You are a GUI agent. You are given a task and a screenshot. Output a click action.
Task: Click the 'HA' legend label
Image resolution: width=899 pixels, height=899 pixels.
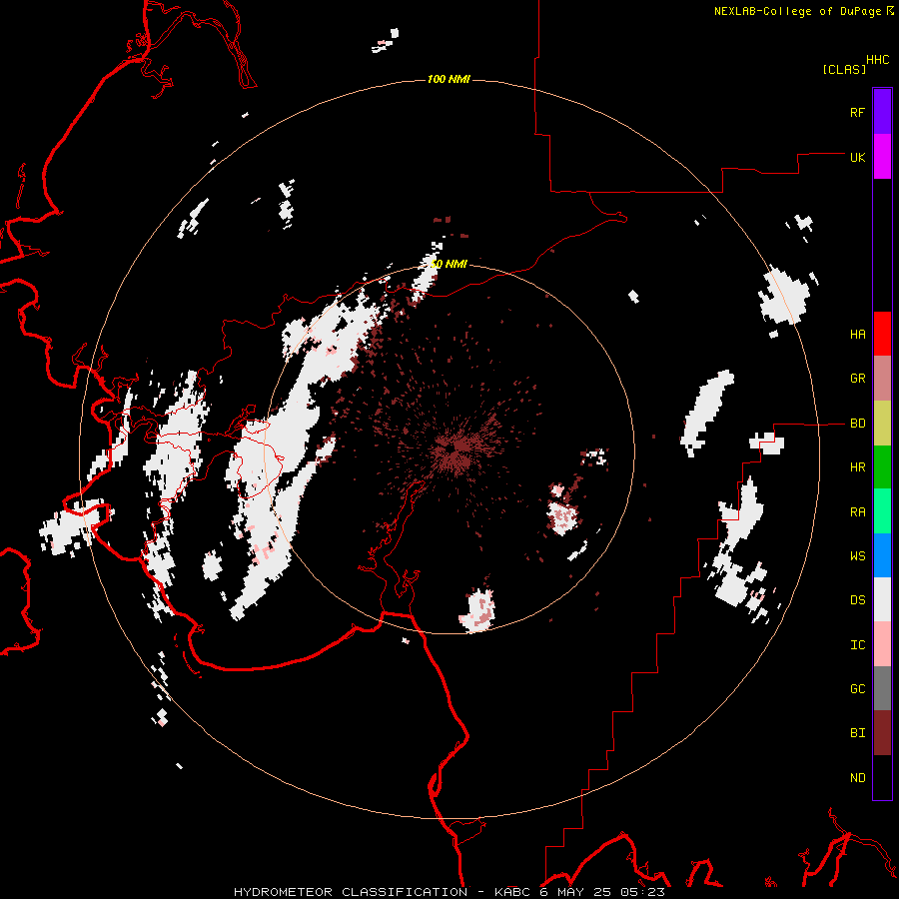(x=857, y=335)
